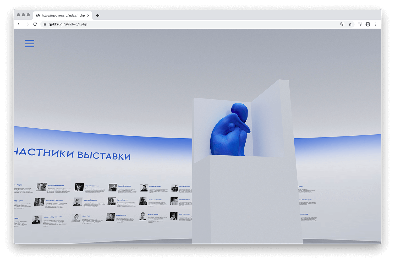The height and width of the screenshot is (262, 395).
Task: Open Сергей Шеховцов artist name link
Action: (x=92, y=186)
